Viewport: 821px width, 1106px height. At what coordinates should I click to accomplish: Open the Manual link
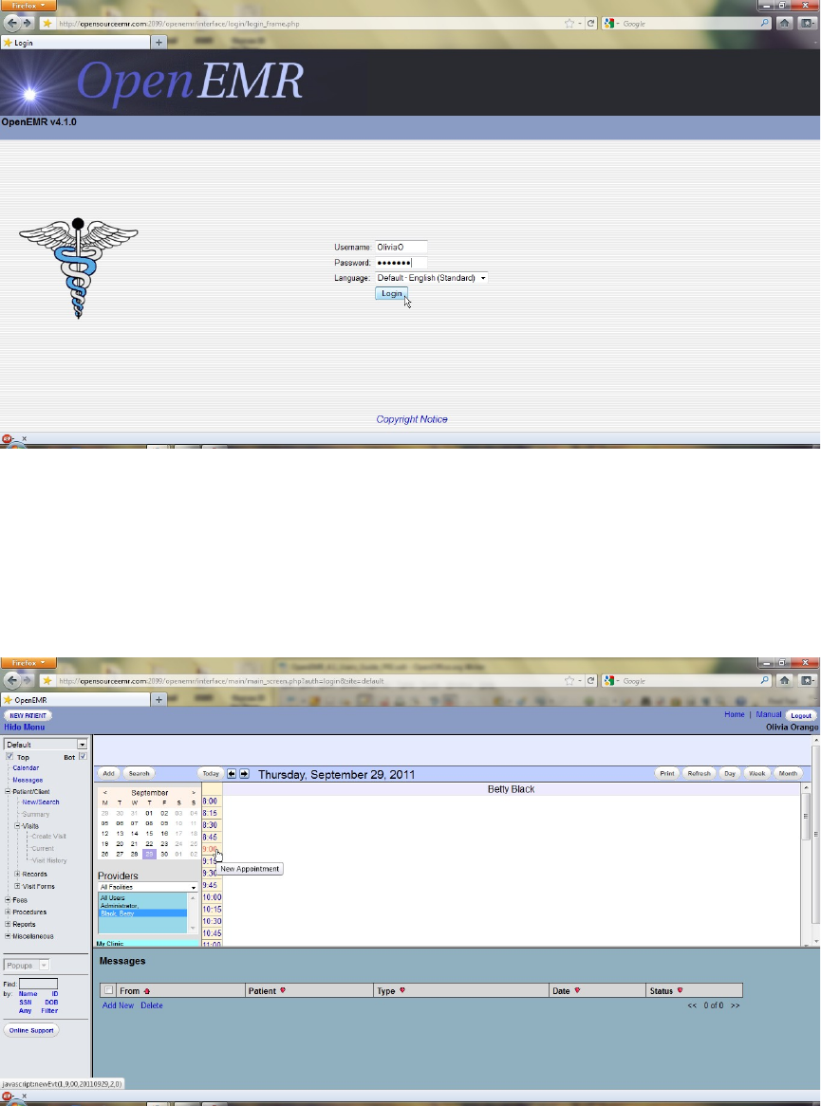pyautogui.click(x=768, y=714)
